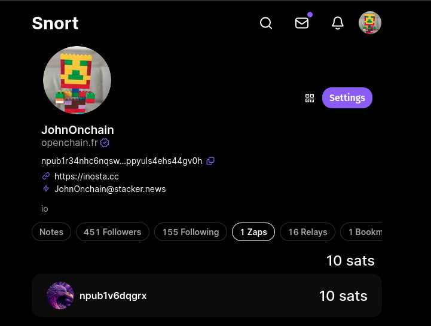Image resolution: width=431 pixels, height=326 pixels.
Task: Switch to the Notes tab
Action: [51, 232]
